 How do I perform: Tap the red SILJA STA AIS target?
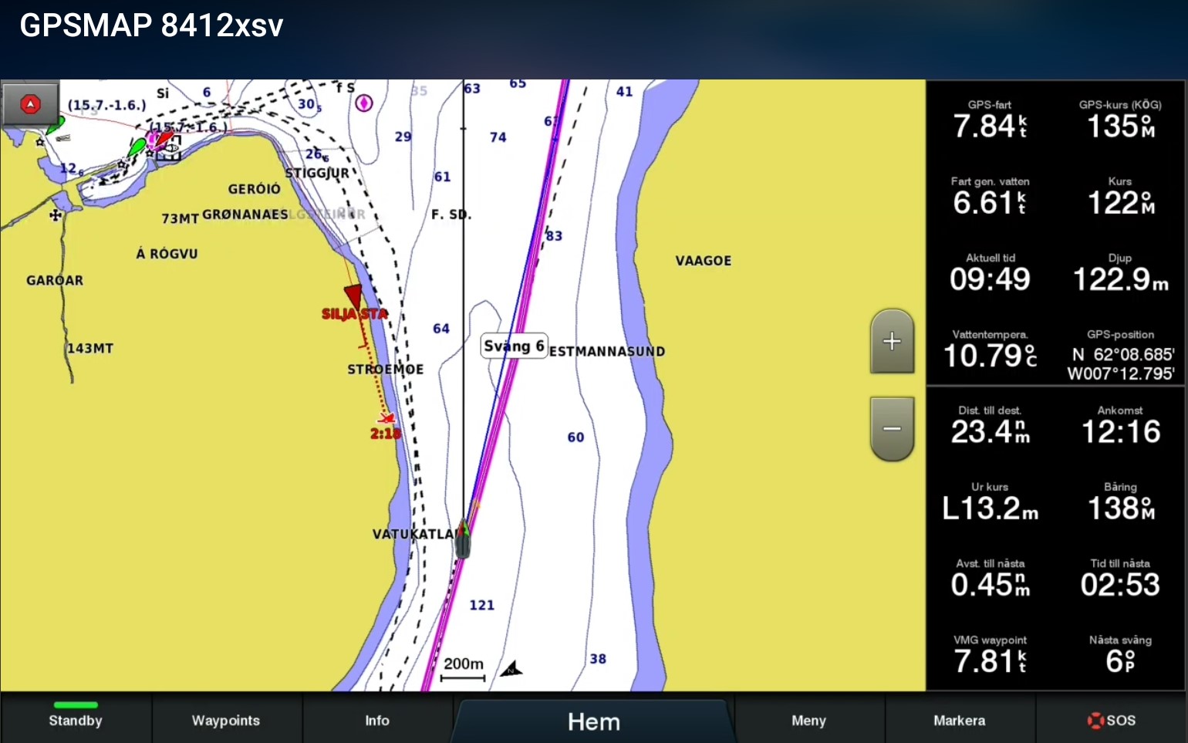(353, 296)
